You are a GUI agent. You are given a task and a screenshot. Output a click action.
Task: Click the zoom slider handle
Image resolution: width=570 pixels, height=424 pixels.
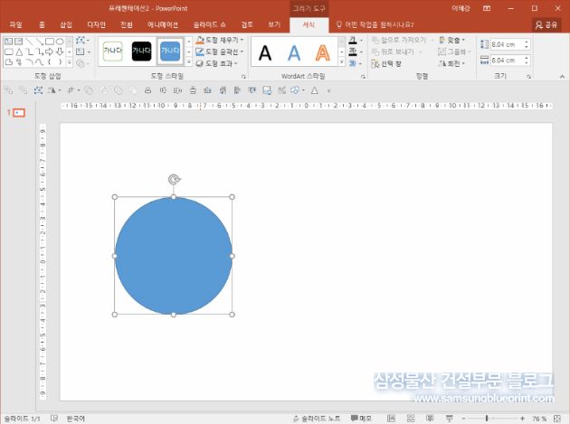487,419
